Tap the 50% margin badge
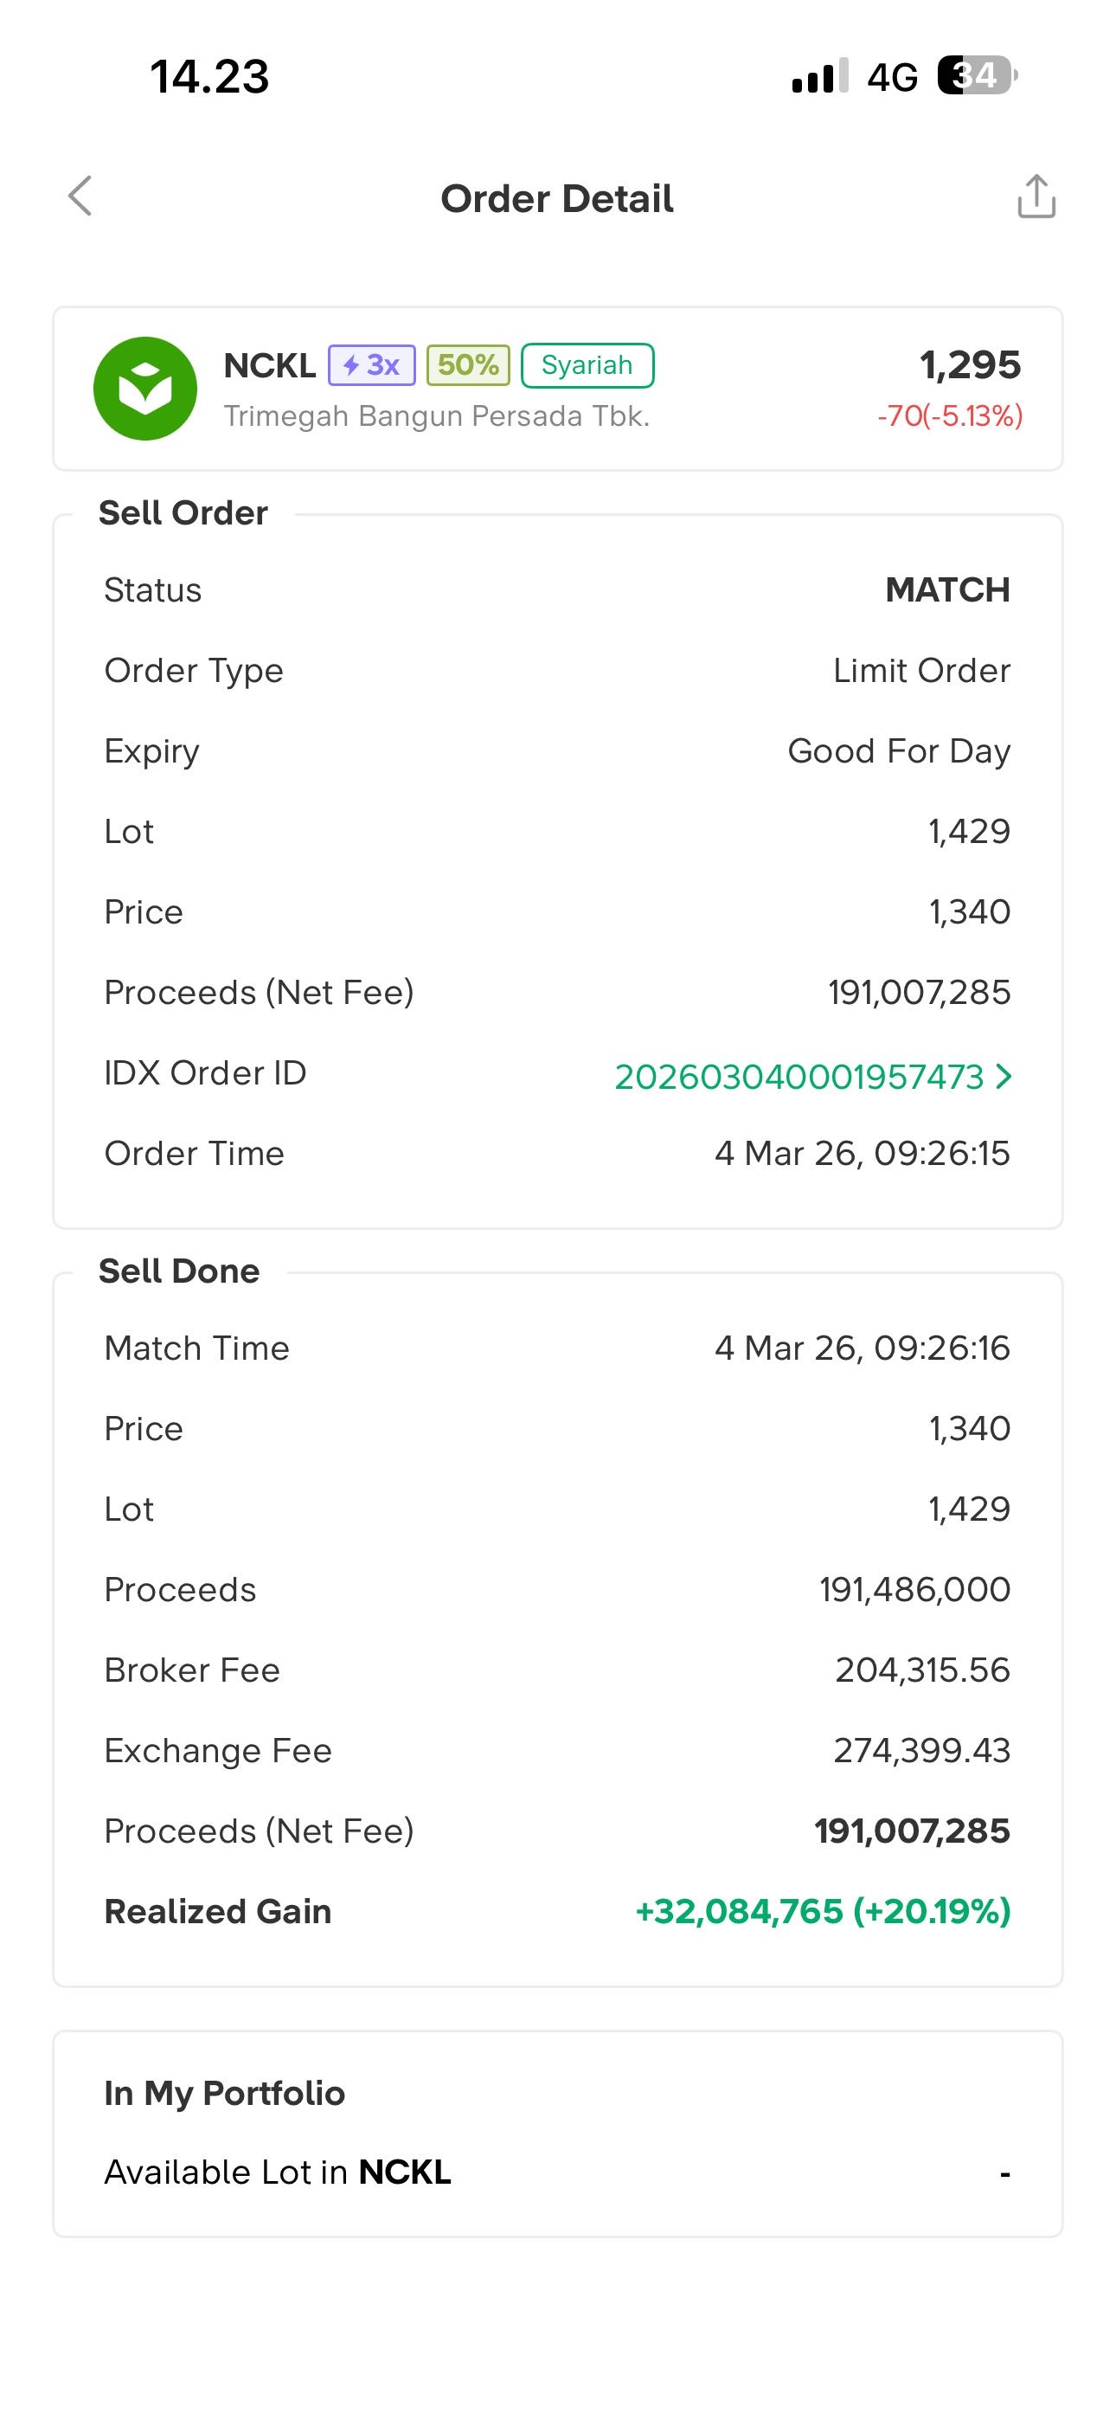This screenshot has width=1116, height=2420. click(x=468, y=364)
